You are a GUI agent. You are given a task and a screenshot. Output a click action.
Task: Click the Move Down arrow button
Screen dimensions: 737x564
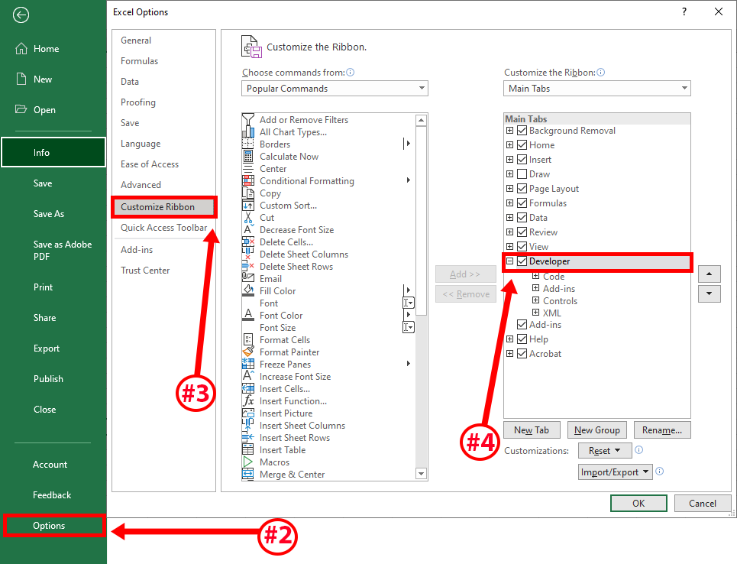tap(710, 293)
